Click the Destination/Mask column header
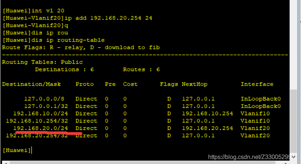The height and width of the screenshot is (164, 301). (31, 84)
